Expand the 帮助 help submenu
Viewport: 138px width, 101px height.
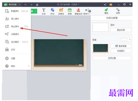(x=16, y=66)
